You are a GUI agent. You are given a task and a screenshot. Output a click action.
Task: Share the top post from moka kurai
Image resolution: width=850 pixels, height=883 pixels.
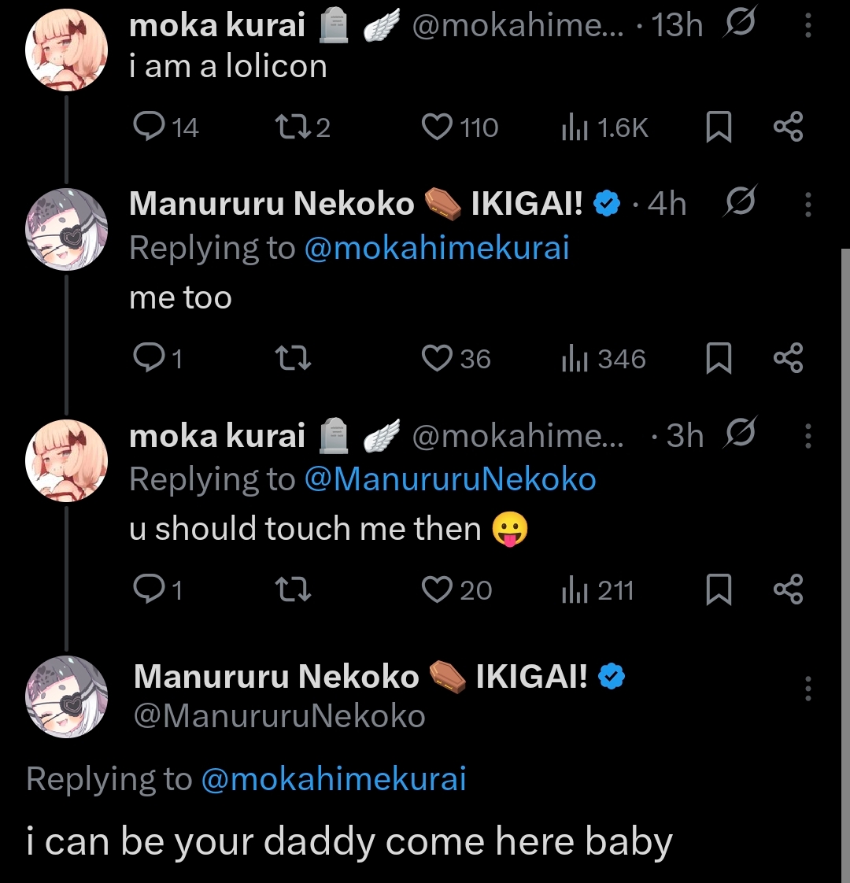pos(788,127)
